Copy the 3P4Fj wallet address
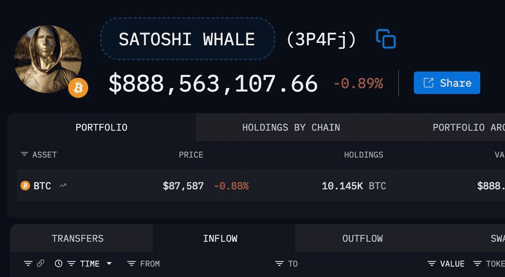This screenshot has height=277, width=505. [386, 39]
